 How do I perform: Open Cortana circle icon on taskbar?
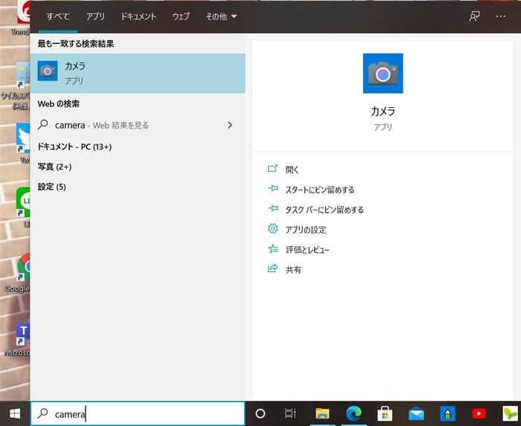click(260, 413)
